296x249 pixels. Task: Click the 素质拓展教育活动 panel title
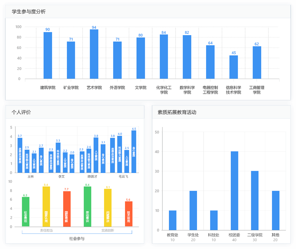pos(177,112)
